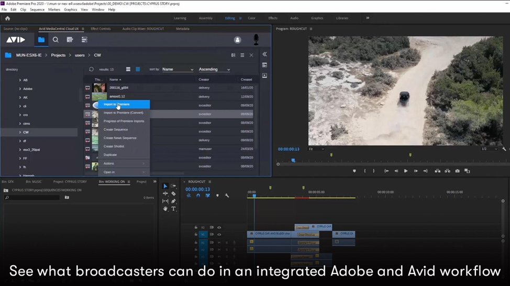The width and height of the screenshot is (510, 286).
Task: Open the Avid user account icon
Action: [237, 40]
